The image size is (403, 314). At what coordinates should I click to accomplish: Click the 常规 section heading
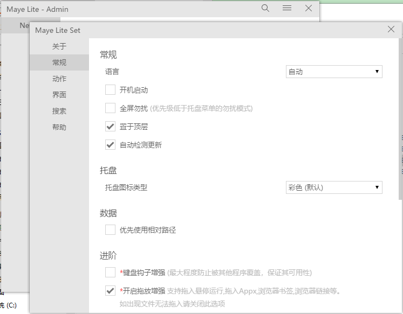(108, 54)
